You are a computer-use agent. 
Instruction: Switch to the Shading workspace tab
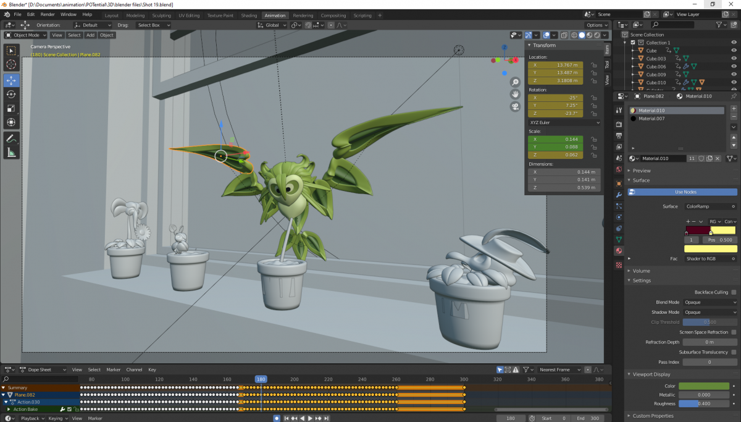249,15
